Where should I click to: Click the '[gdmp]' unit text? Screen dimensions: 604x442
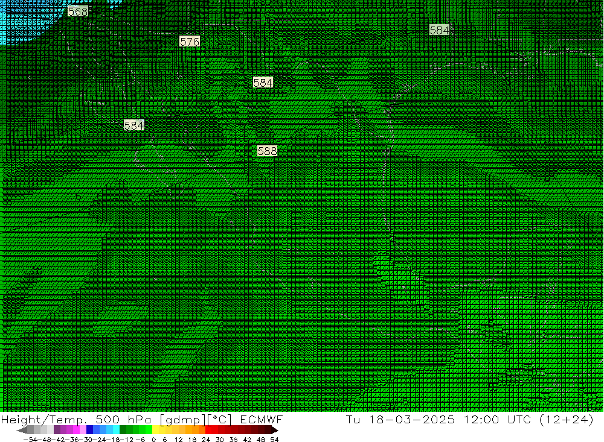coord(182,419)
